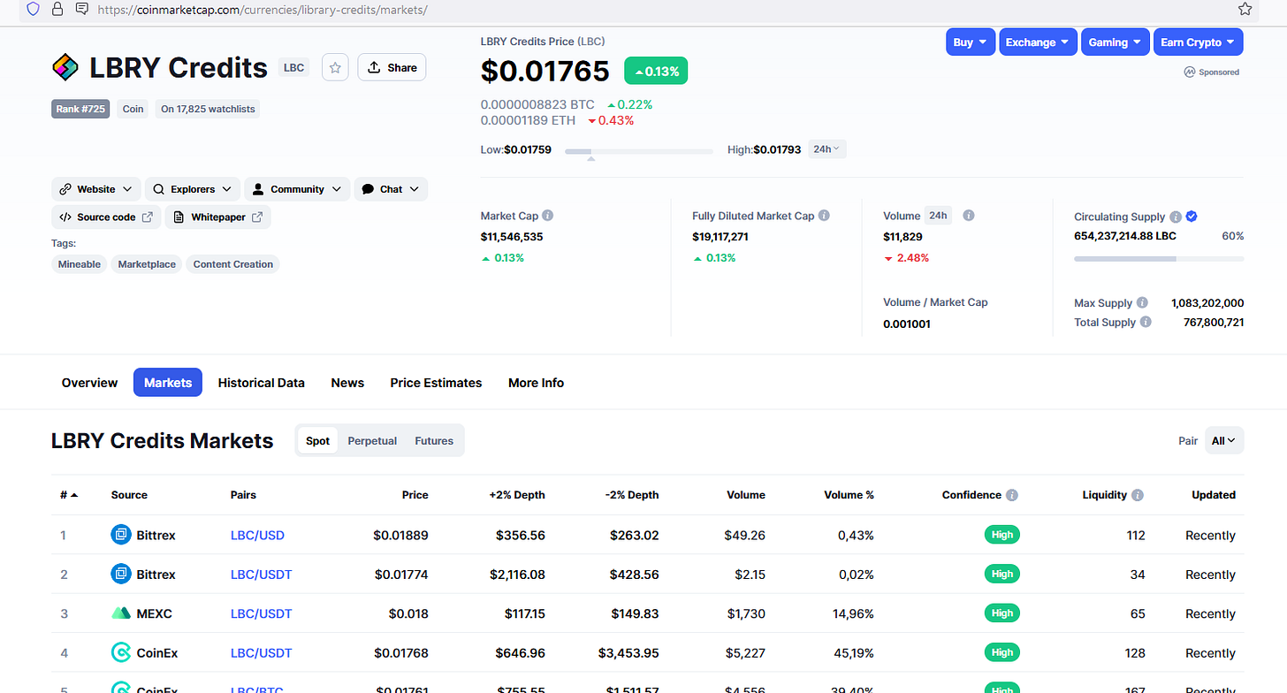This screenshot has height=693, width=1287.
Task: Bookmark this page with the star icon
Action: click(x=1245, y=9)
